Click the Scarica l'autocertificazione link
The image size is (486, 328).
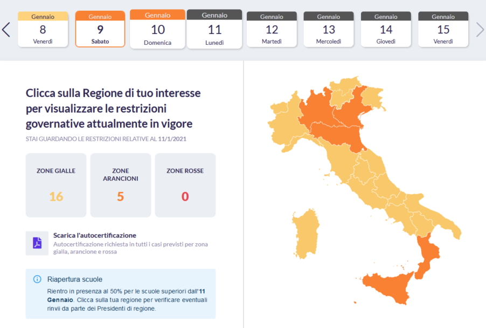[x=95, y=235]
